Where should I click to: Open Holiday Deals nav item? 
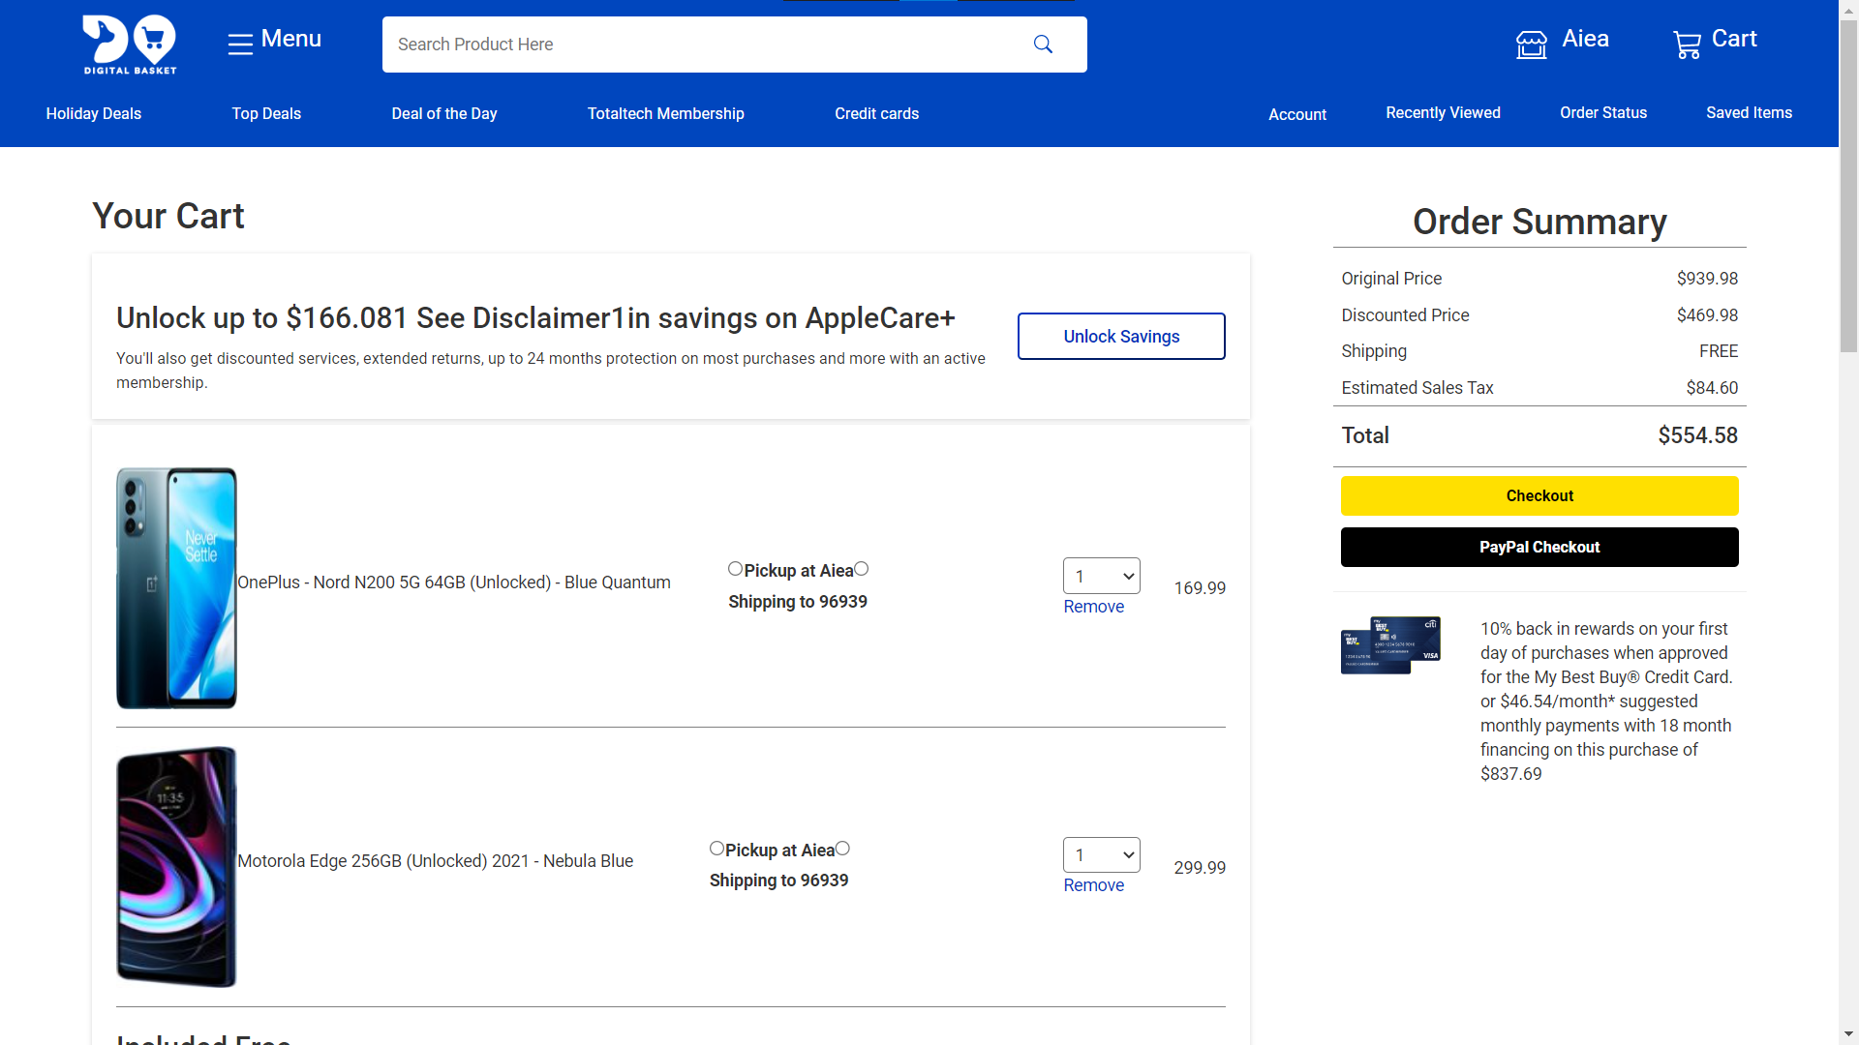pyautogui.click(x=94, y=113)
